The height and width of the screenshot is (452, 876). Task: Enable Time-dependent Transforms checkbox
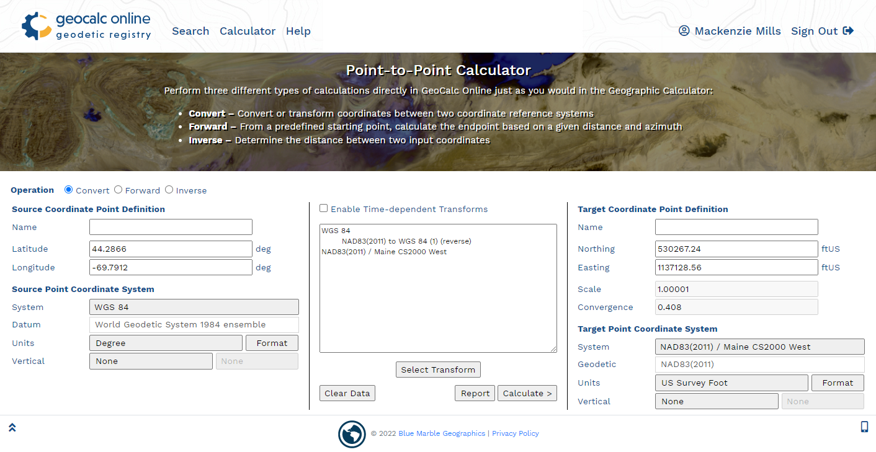click(x=323, y=208)
